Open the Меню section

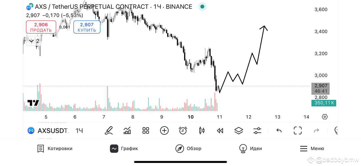click(312, 149)
